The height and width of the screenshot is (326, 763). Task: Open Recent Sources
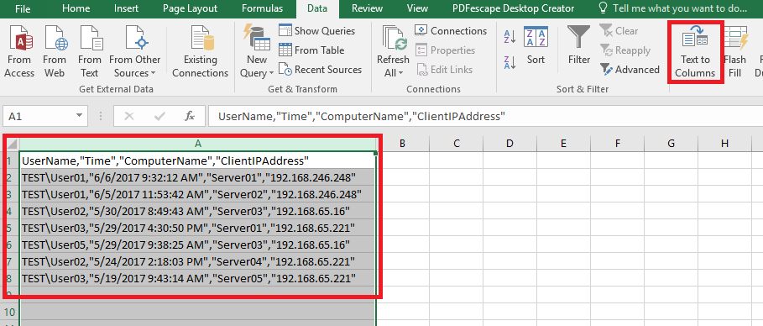pyautogui.click(x=320, y=70)
